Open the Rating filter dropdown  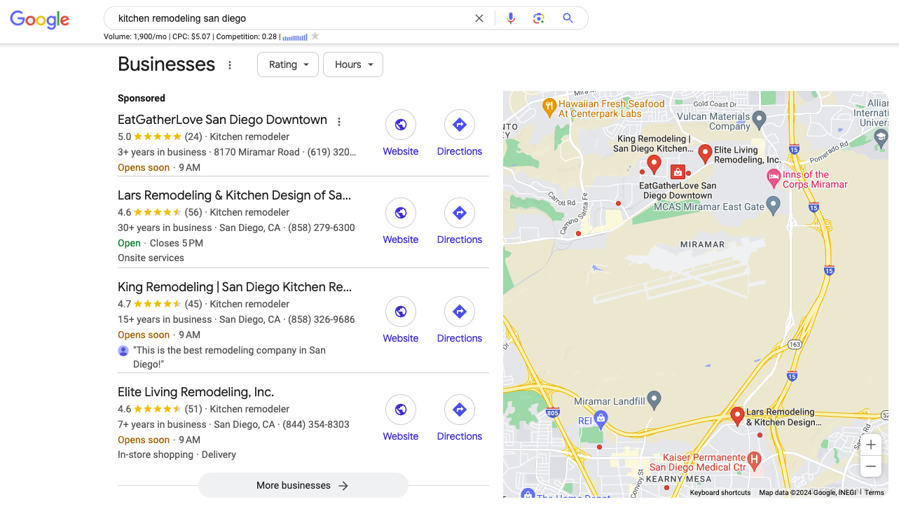288,64
